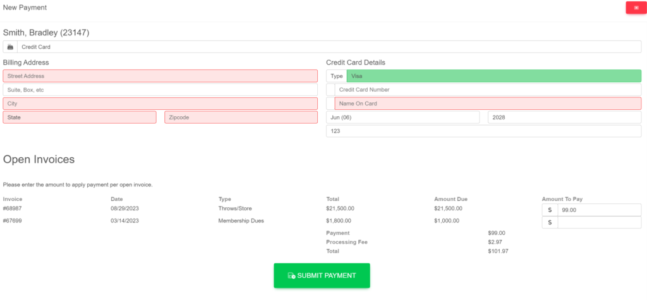
Task: Click the Name On Card field
Action: click(x=488, y=104)
